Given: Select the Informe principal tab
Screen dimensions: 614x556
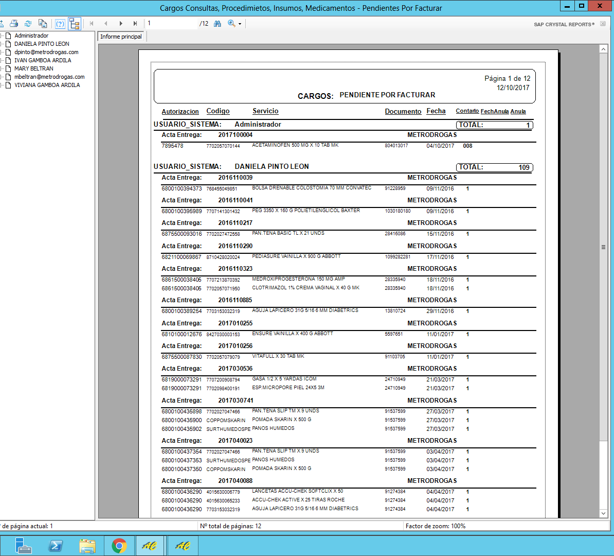Looking at the screenshot, I should point(121,37).
